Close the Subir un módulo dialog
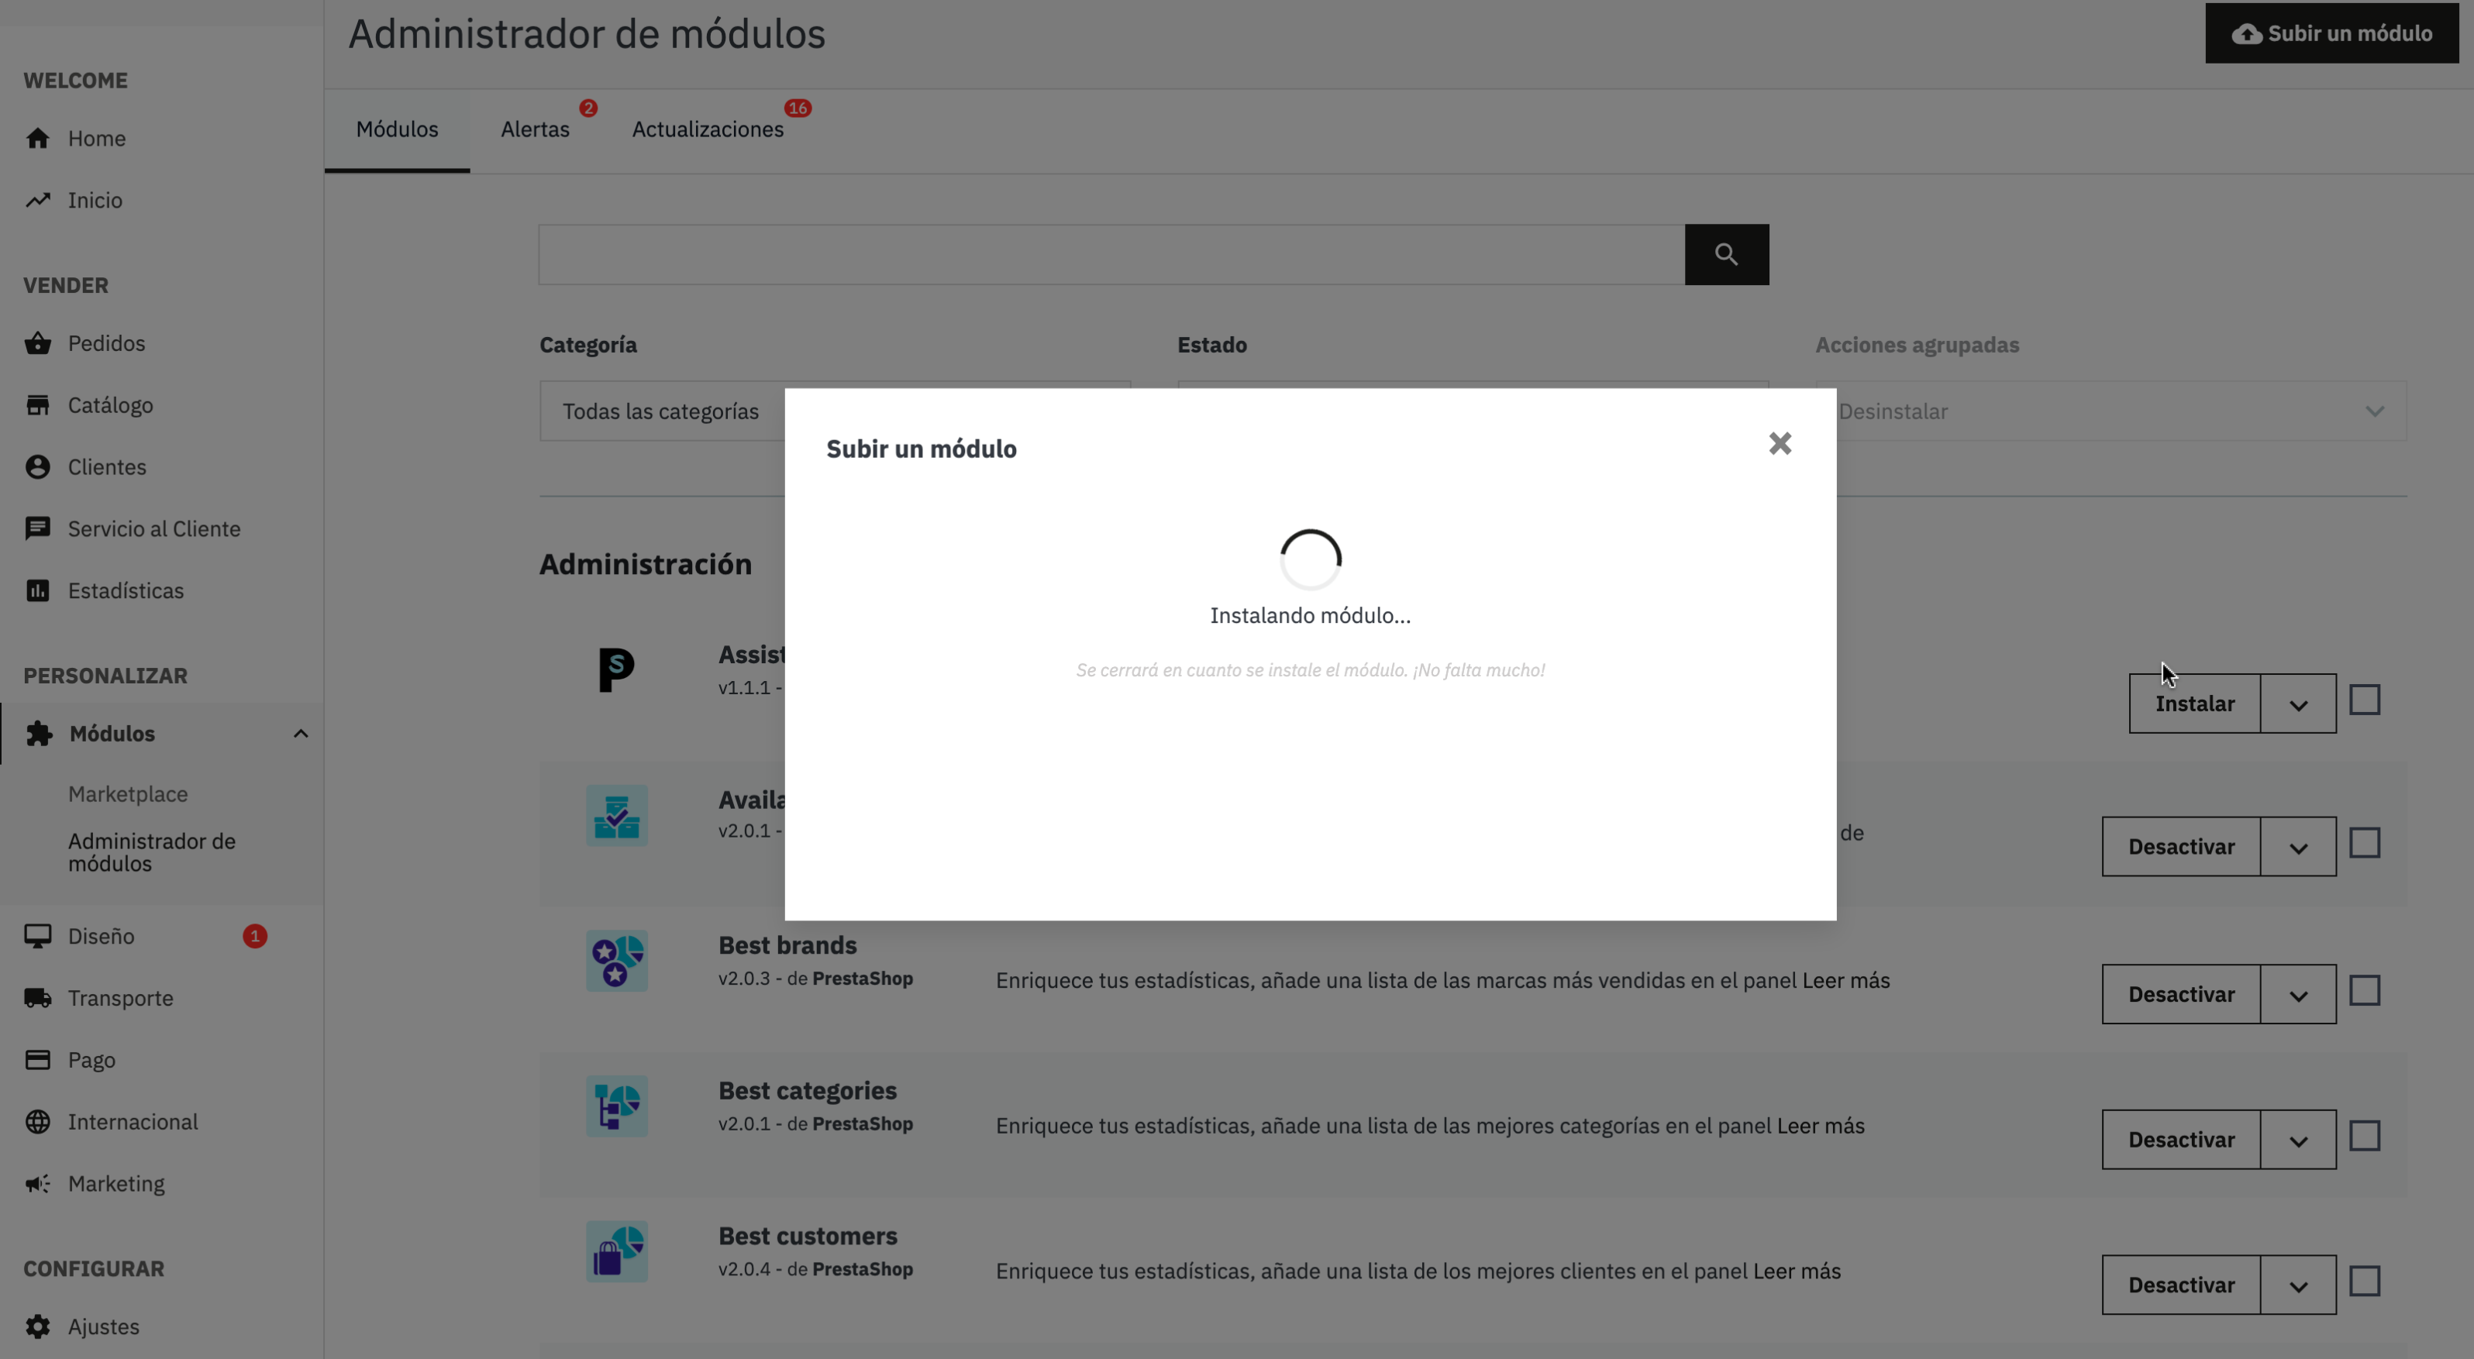The image size is (2474, 1359). coord(1780,443)
